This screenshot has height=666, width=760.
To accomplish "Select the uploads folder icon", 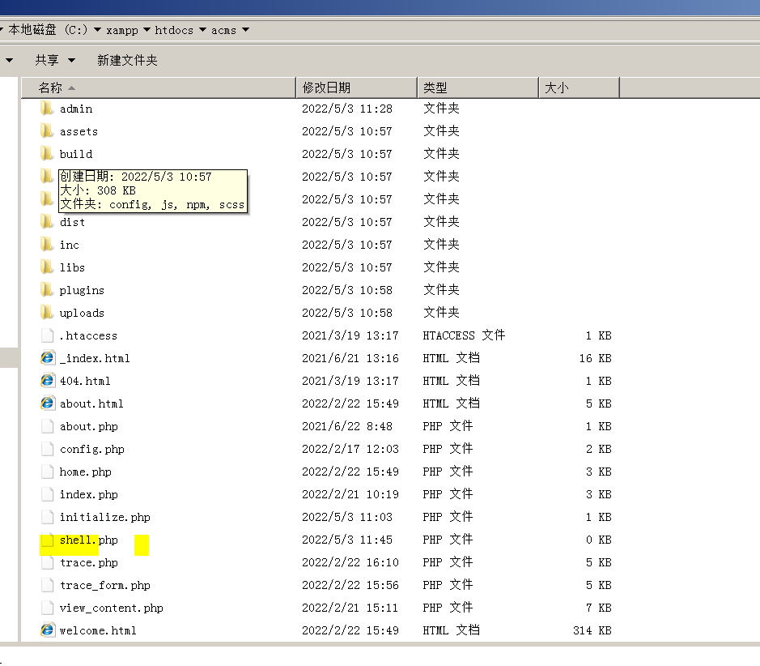I will (x=47, y=313).
